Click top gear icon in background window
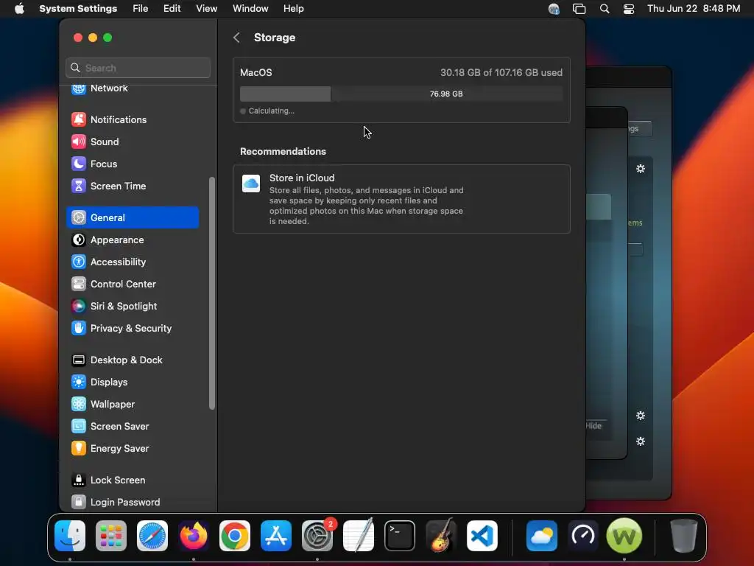Image resolution: width=754 pixels, height=566 pixels. click(x=641, y=169)
